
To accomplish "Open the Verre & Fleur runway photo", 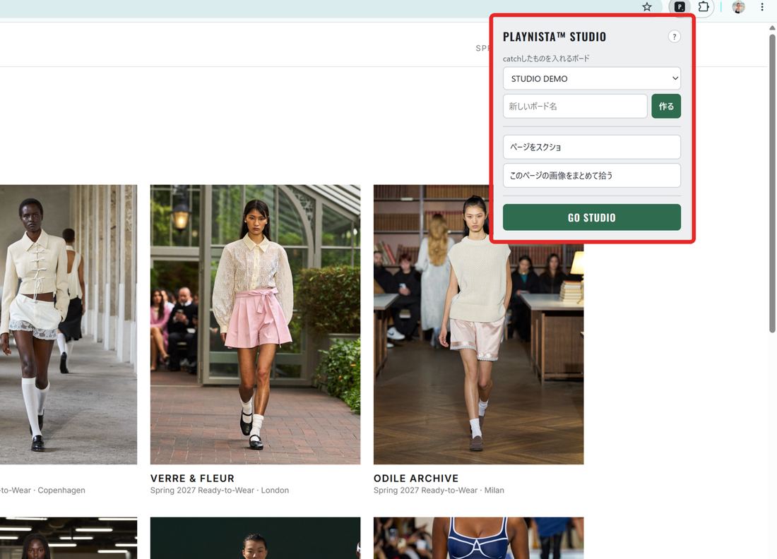I will coord(255,324).
